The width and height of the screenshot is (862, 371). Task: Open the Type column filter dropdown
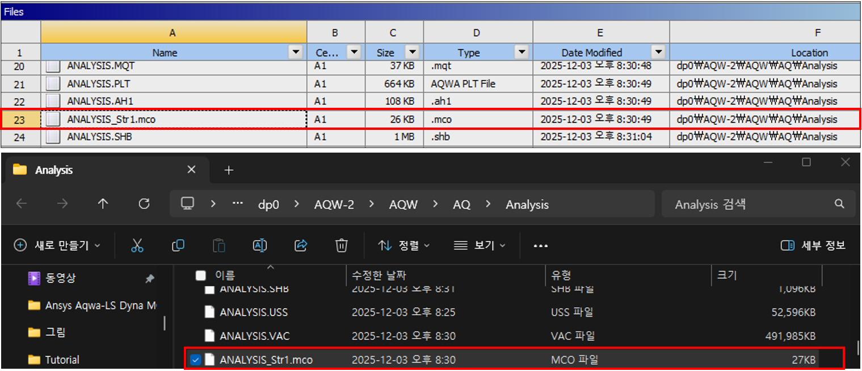point(521,52)
